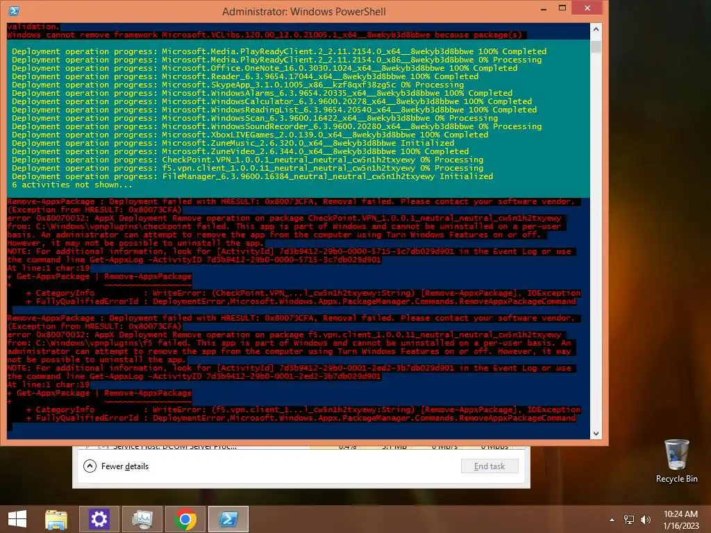Launch Google Chrome from the taskbar

185,519
